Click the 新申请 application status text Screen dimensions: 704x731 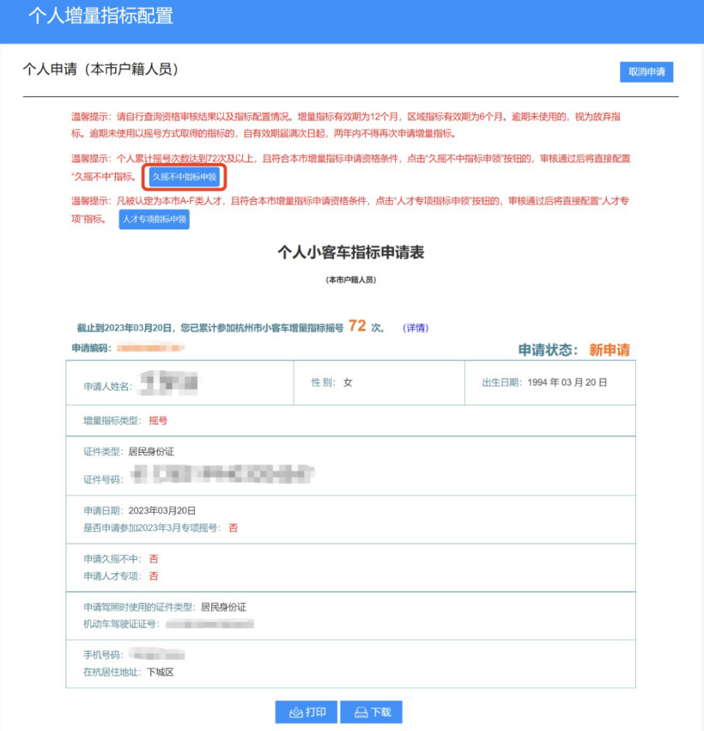[609, 350]
